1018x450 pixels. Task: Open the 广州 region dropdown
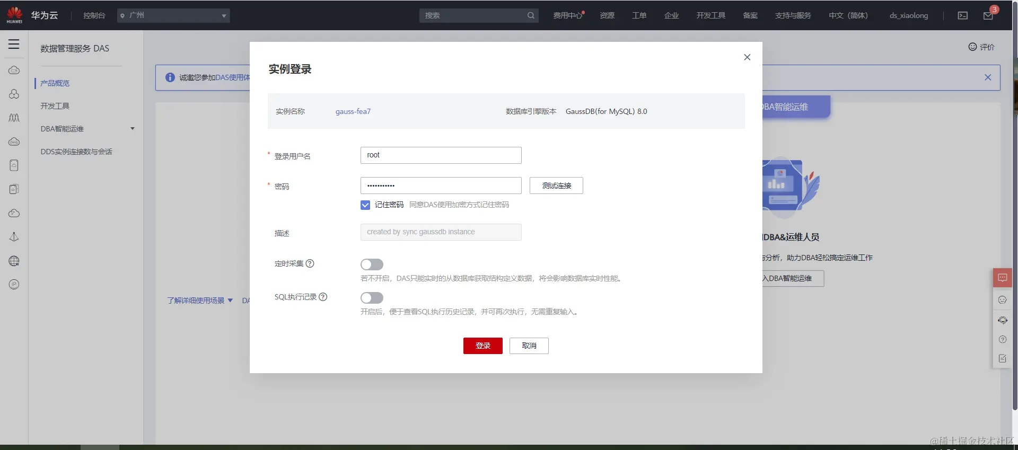click(173, 15)
